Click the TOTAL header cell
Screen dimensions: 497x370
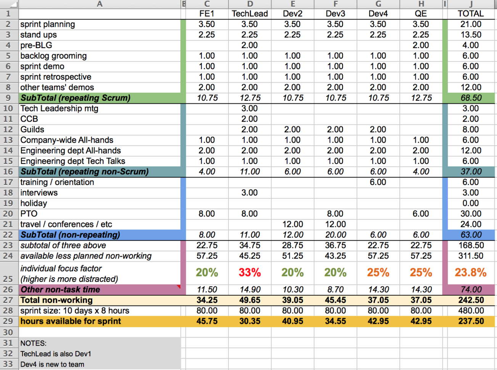(x=471, y=13)
